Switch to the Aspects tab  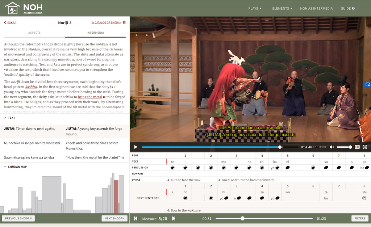point(34,33)
